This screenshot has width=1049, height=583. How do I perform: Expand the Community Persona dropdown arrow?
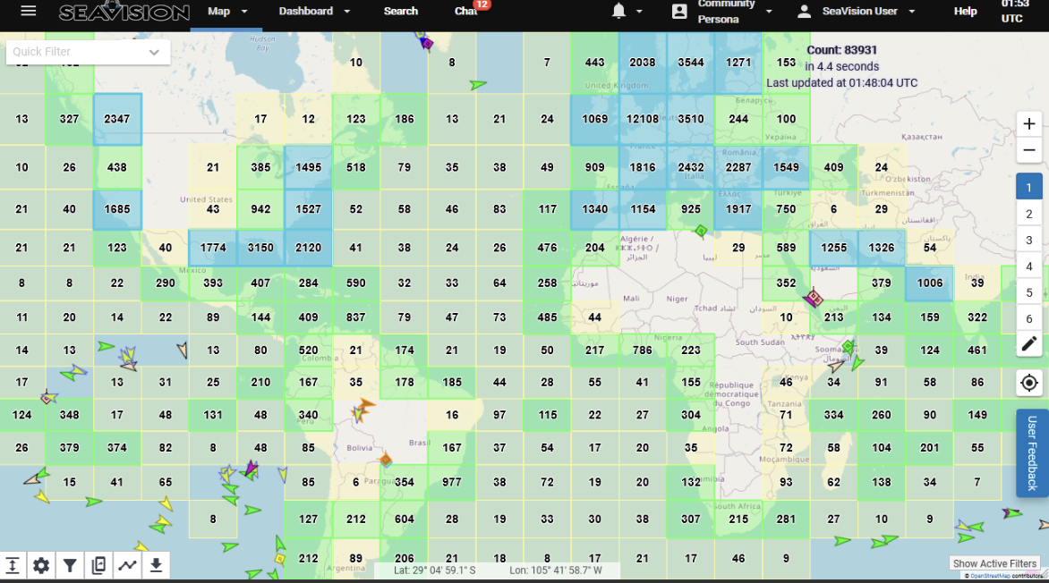click(x=769, y=12)
